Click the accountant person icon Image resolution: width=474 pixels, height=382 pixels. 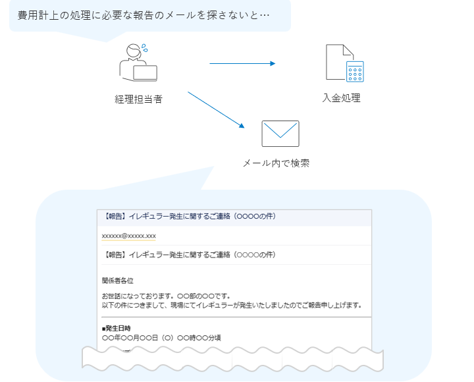click(x=137, y=63)
